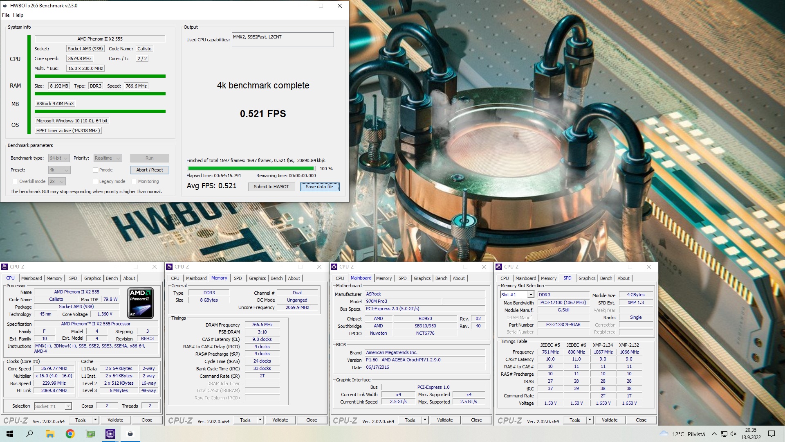Turn on the Monitoring checkbox
Screen dimensions: 785x442
pyautogui.click(x=134, y=182)
